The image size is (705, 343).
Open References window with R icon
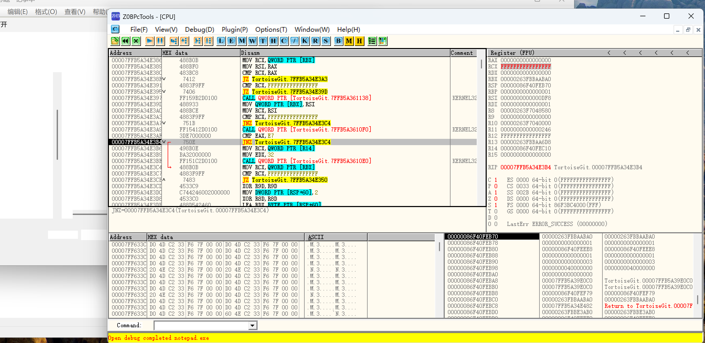tap(315, 41)
